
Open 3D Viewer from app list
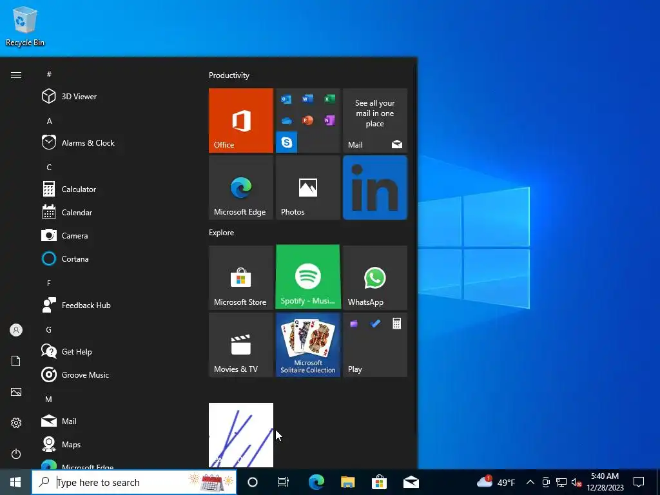(113, 97)
